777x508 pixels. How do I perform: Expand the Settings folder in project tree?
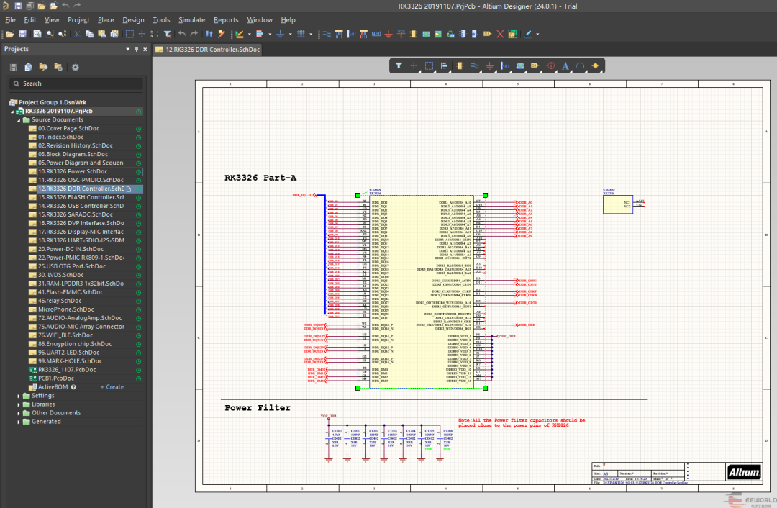point(19,396)
